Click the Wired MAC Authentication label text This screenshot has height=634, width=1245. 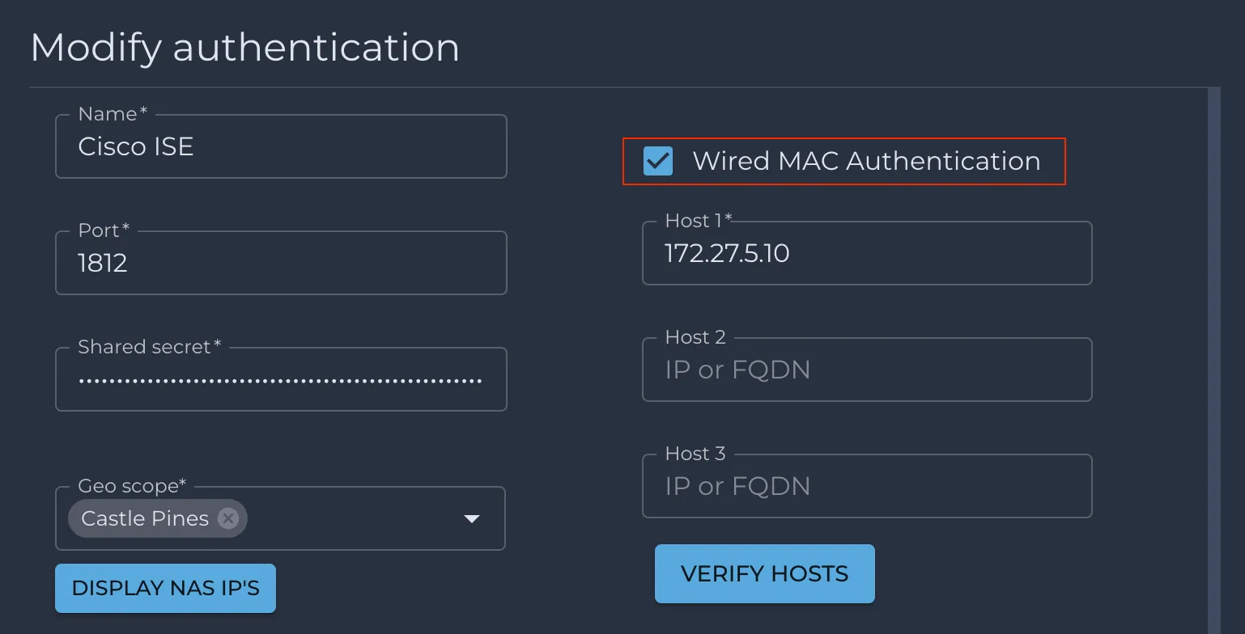(x=866, y=161)
